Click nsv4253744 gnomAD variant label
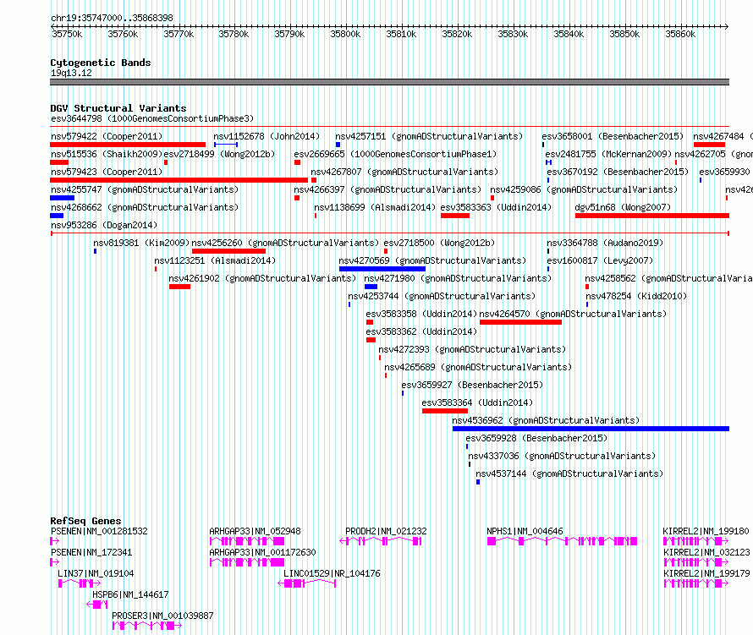The image size is (753, 635). pyautogui.click(x=442, y=296)
